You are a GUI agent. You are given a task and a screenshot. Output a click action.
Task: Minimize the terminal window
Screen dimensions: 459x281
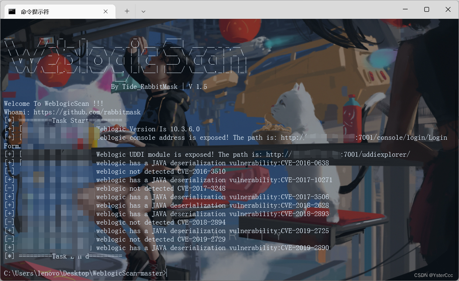click(405, 10)
